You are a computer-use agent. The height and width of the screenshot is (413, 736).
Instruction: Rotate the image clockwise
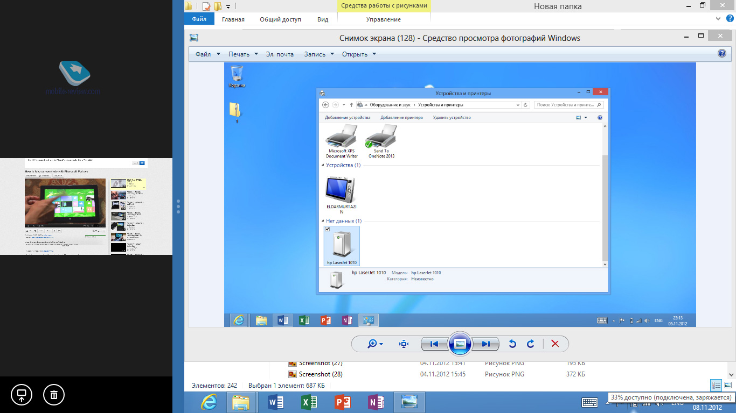(530, 344)
